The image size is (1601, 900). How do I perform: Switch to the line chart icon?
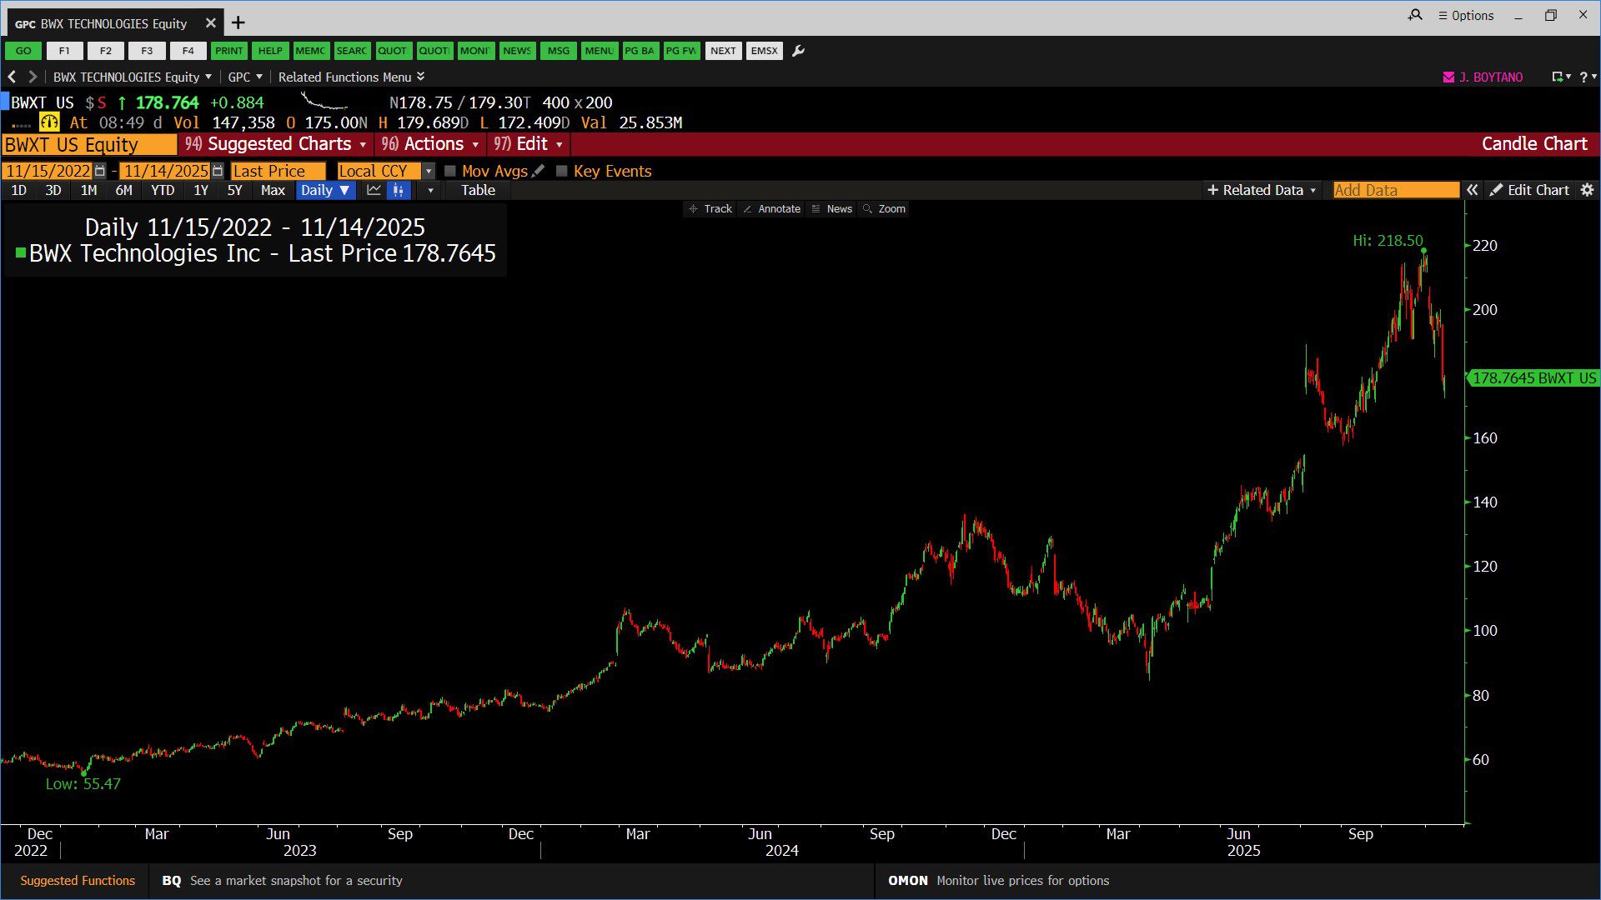pyautogui.click(x=374, y=190)
